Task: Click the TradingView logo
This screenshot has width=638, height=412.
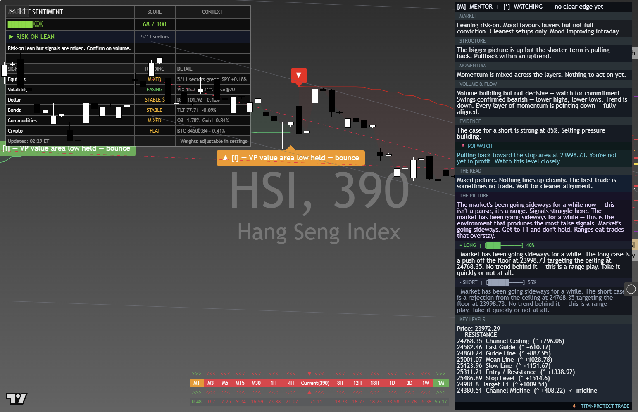Action: (17, 398)
